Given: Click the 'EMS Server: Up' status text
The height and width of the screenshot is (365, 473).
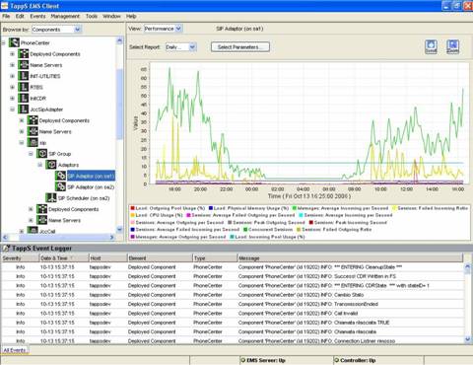Looking at the screenshot, I should click(x=266, y=360).
